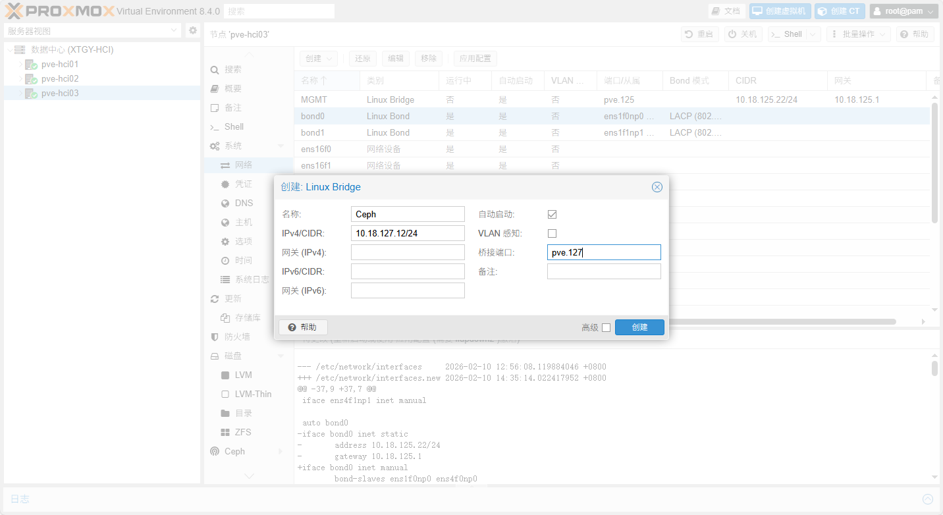Screen dimensions: 943x515
Task: Click the Proxmox logo
Action: click(x=59, y=11)
